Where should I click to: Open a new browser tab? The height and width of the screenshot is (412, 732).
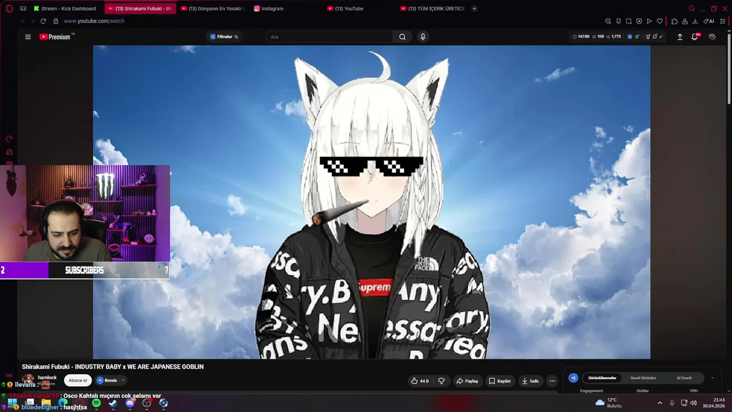474,9
